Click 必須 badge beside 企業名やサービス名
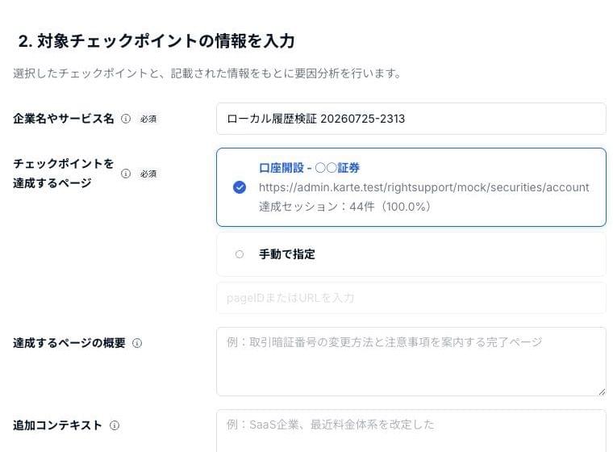The height and width of the screenshot is (452, 613). [x=148, y=119]
